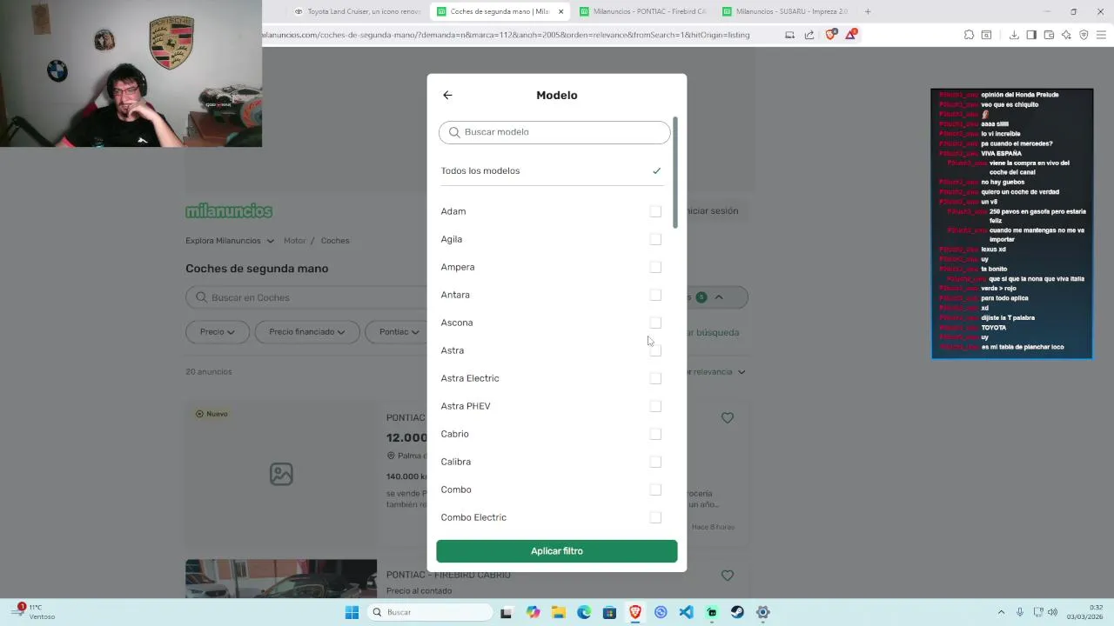Viewport: 1114px width, 626px height.
Task: Check the Calibra model checkbox
Action: pyautogui.click(x=655, y=462)
